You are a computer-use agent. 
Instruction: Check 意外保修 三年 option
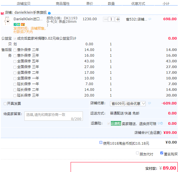[15, 56]
